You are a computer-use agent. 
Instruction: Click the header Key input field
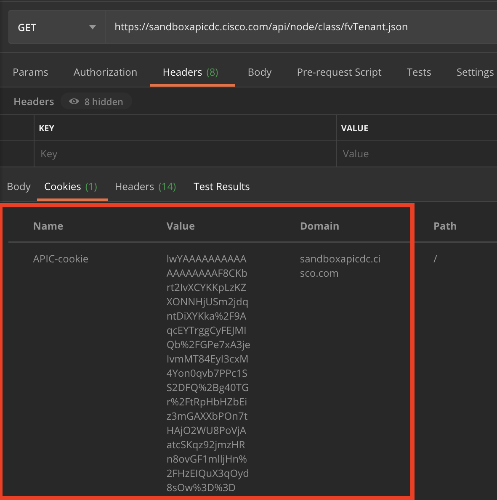(x=185, y=154)
